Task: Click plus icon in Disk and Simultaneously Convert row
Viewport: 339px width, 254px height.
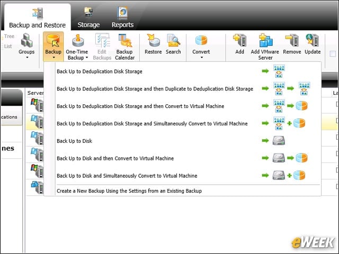Action: point(289,176)
